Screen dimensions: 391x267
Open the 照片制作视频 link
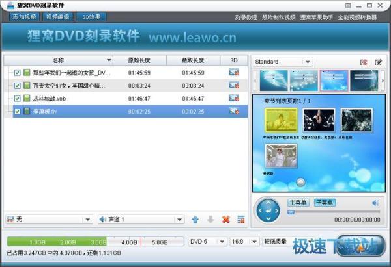[x=278, y=18]
